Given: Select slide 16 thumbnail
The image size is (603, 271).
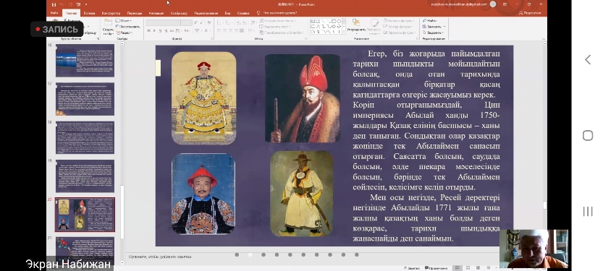Looking at the screenshot, I should point(85,61).
